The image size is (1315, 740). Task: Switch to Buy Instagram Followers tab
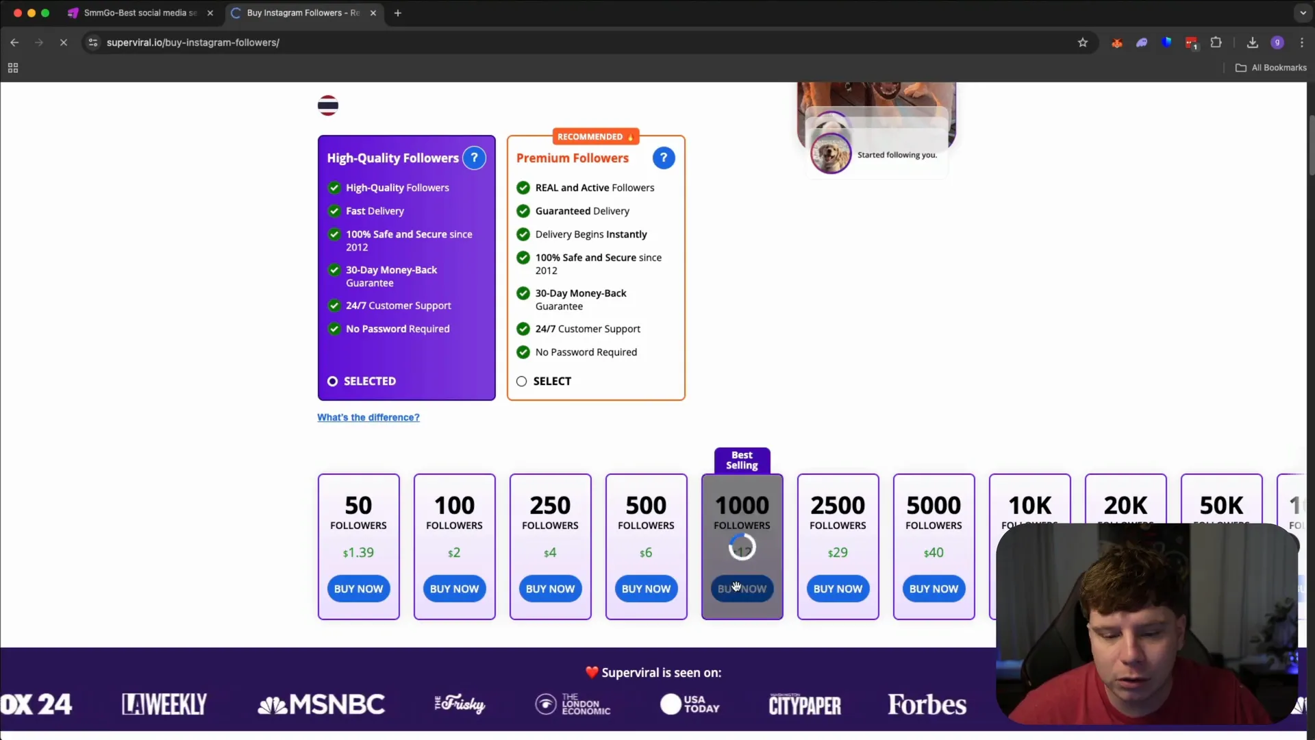click(x=303, y=13)
